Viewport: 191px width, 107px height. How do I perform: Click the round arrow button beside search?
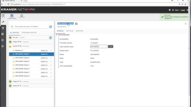(x=50, y=27)
